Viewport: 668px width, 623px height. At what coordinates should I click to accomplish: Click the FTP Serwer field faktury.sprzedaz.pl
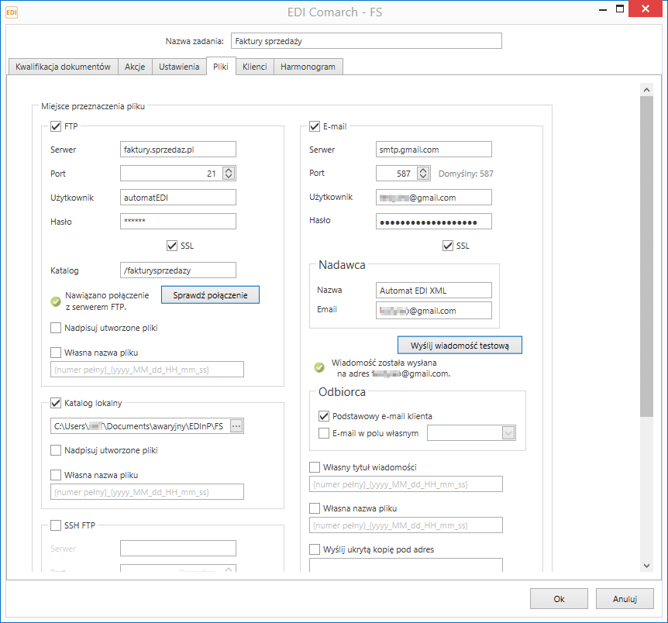(178, 149)
